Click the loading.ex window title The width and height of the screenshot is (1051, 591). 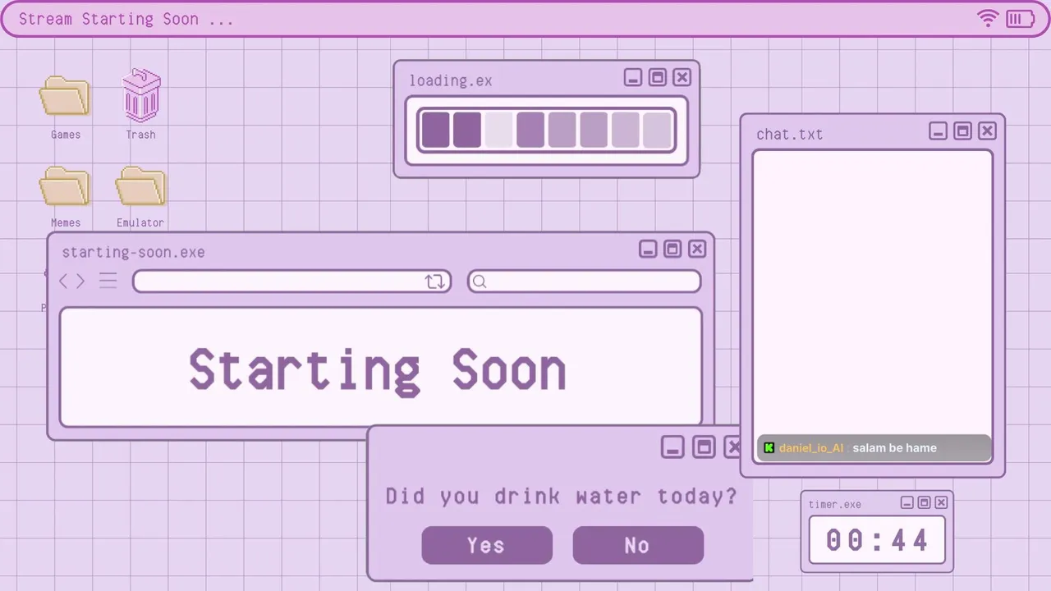click(x=451, y=80)
